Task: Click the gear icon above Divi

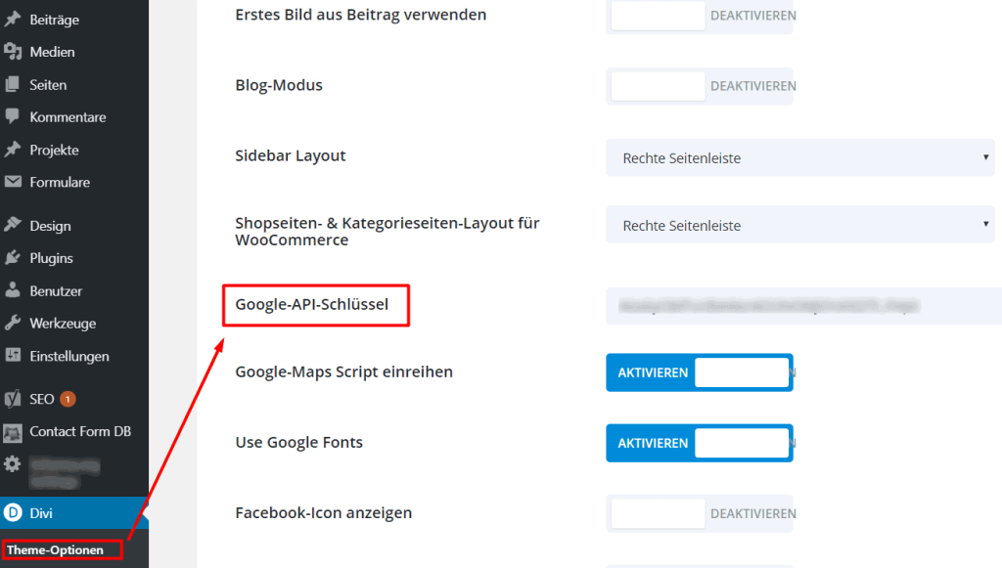Action: tap(12, 464)
